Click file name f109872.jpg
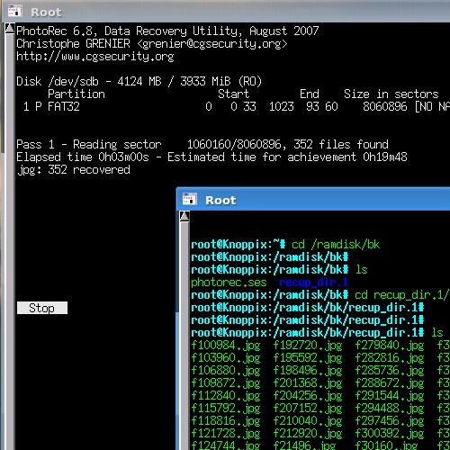The width and height of the screenshot is (450, 450). 226,383
